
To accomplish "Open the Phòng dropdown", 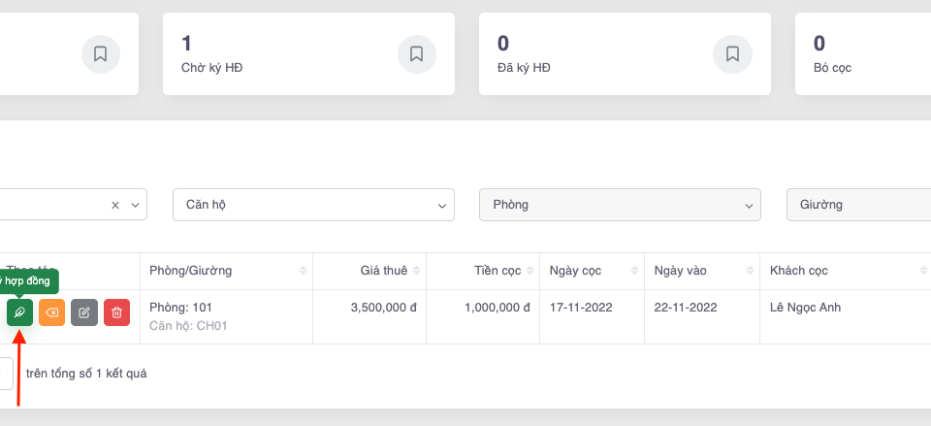I will coord(620,205).
